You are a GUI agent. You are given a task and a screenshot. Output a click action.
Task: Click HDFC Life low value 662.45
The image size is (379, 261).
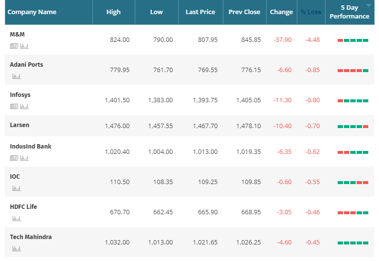[x=163, y=212]
